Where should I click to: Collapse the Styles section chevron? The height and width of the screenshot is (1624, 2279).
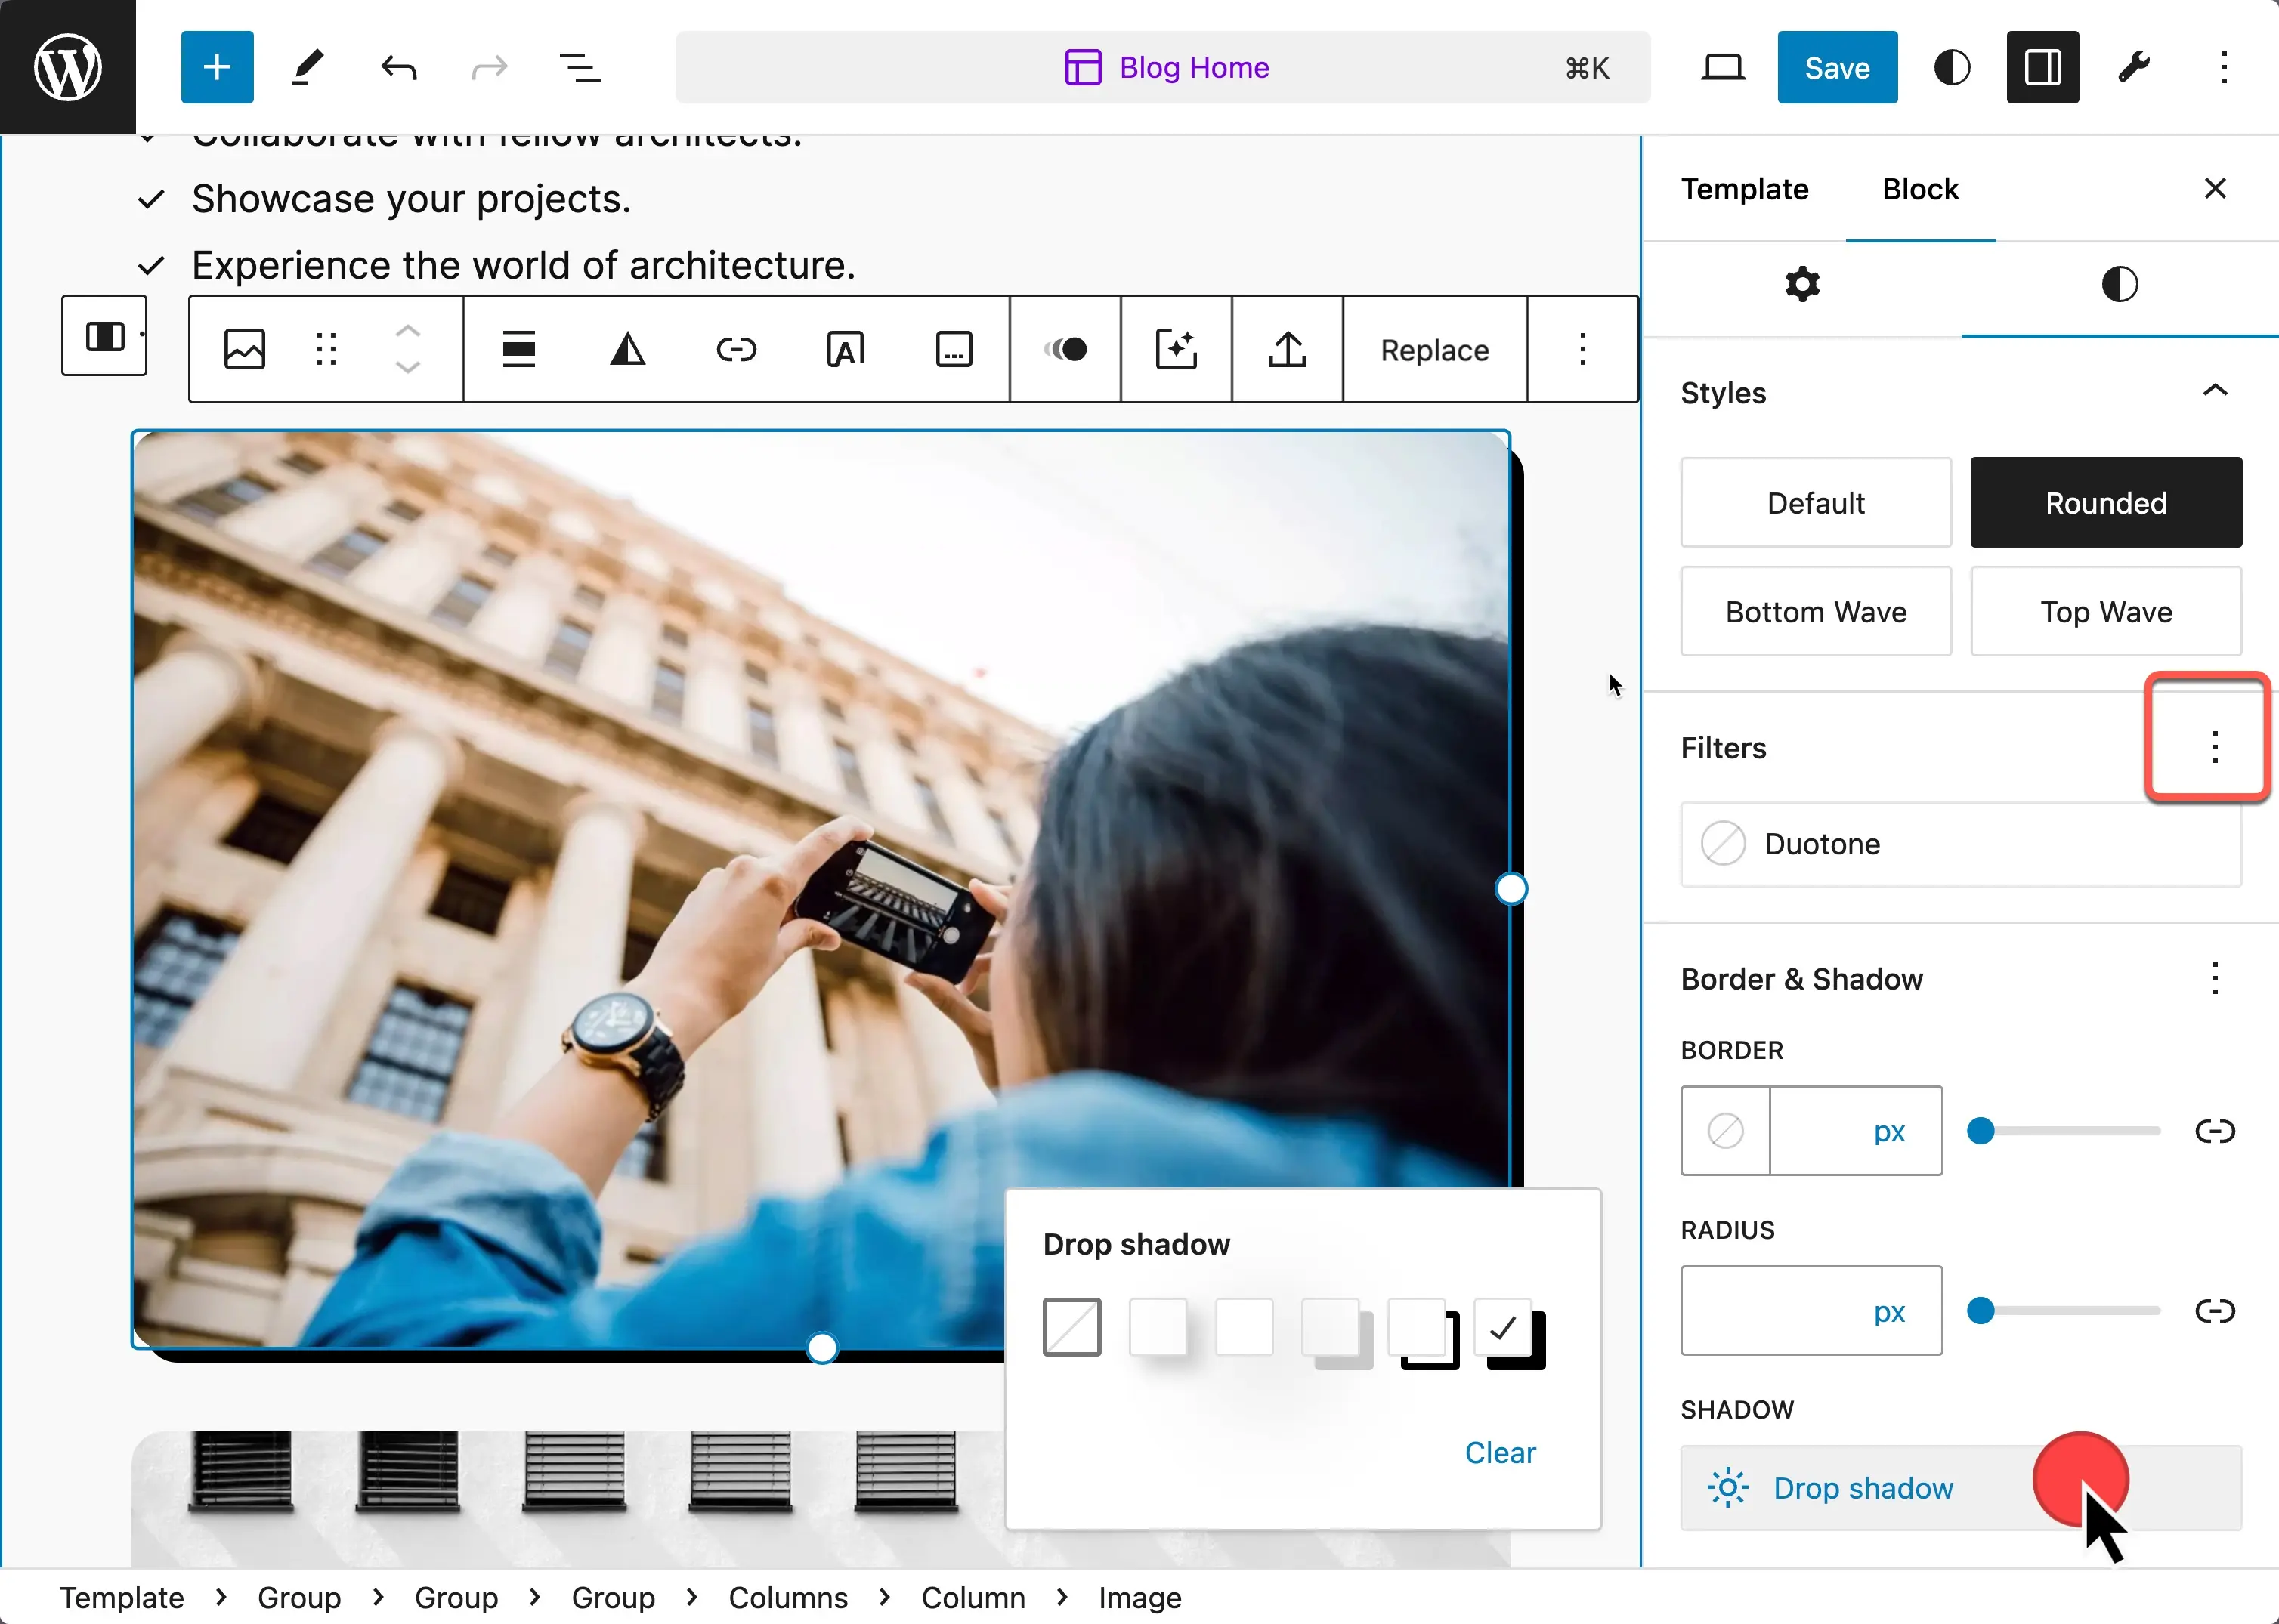[2213, 391]
